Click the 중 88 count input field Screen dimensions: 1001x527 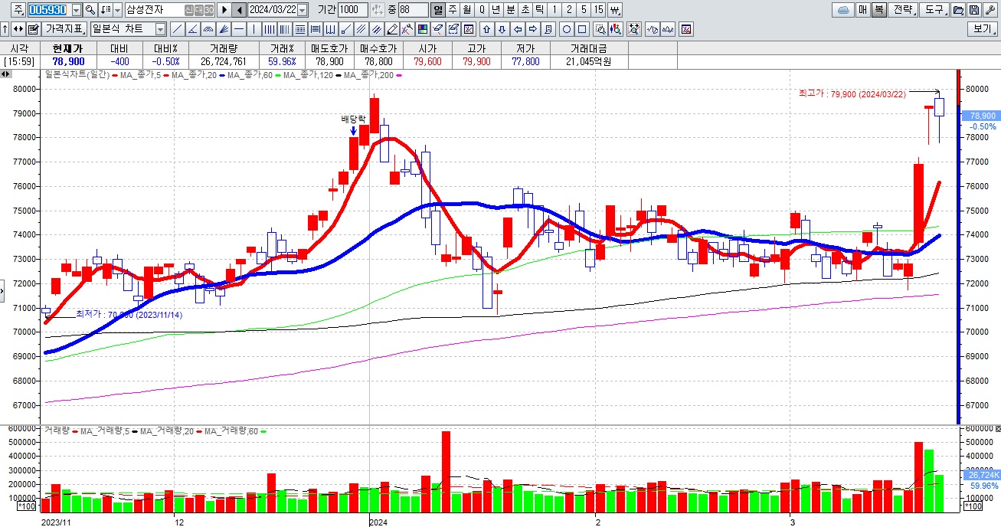(x=414, y=10)
